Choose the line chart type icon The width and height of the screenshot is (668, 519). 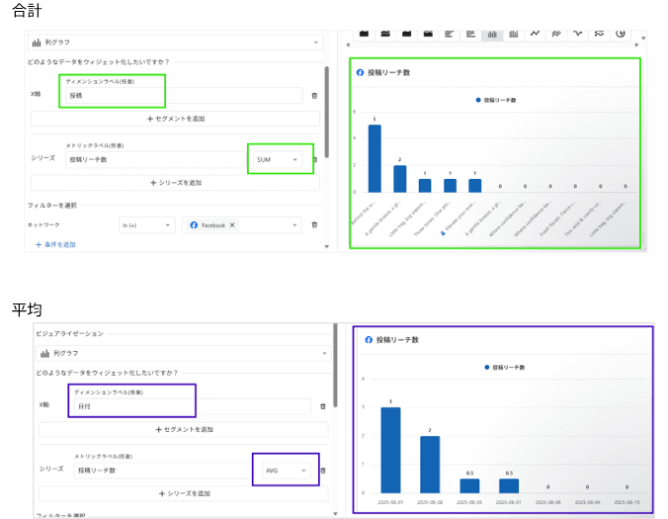(535, 34)
